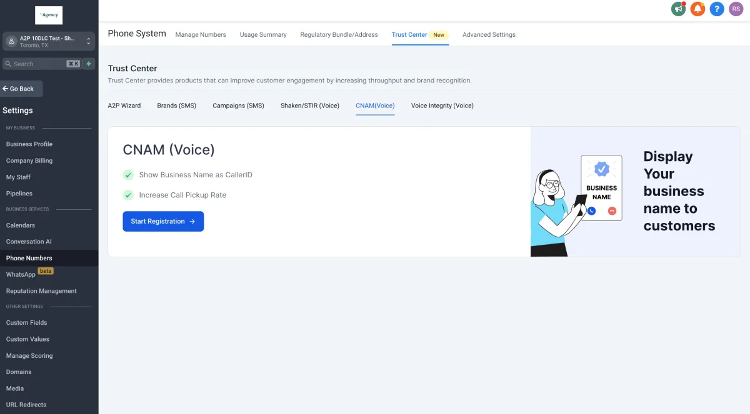
Task: Open the Regulatory Bundle/Address tab
Action: 339,35
